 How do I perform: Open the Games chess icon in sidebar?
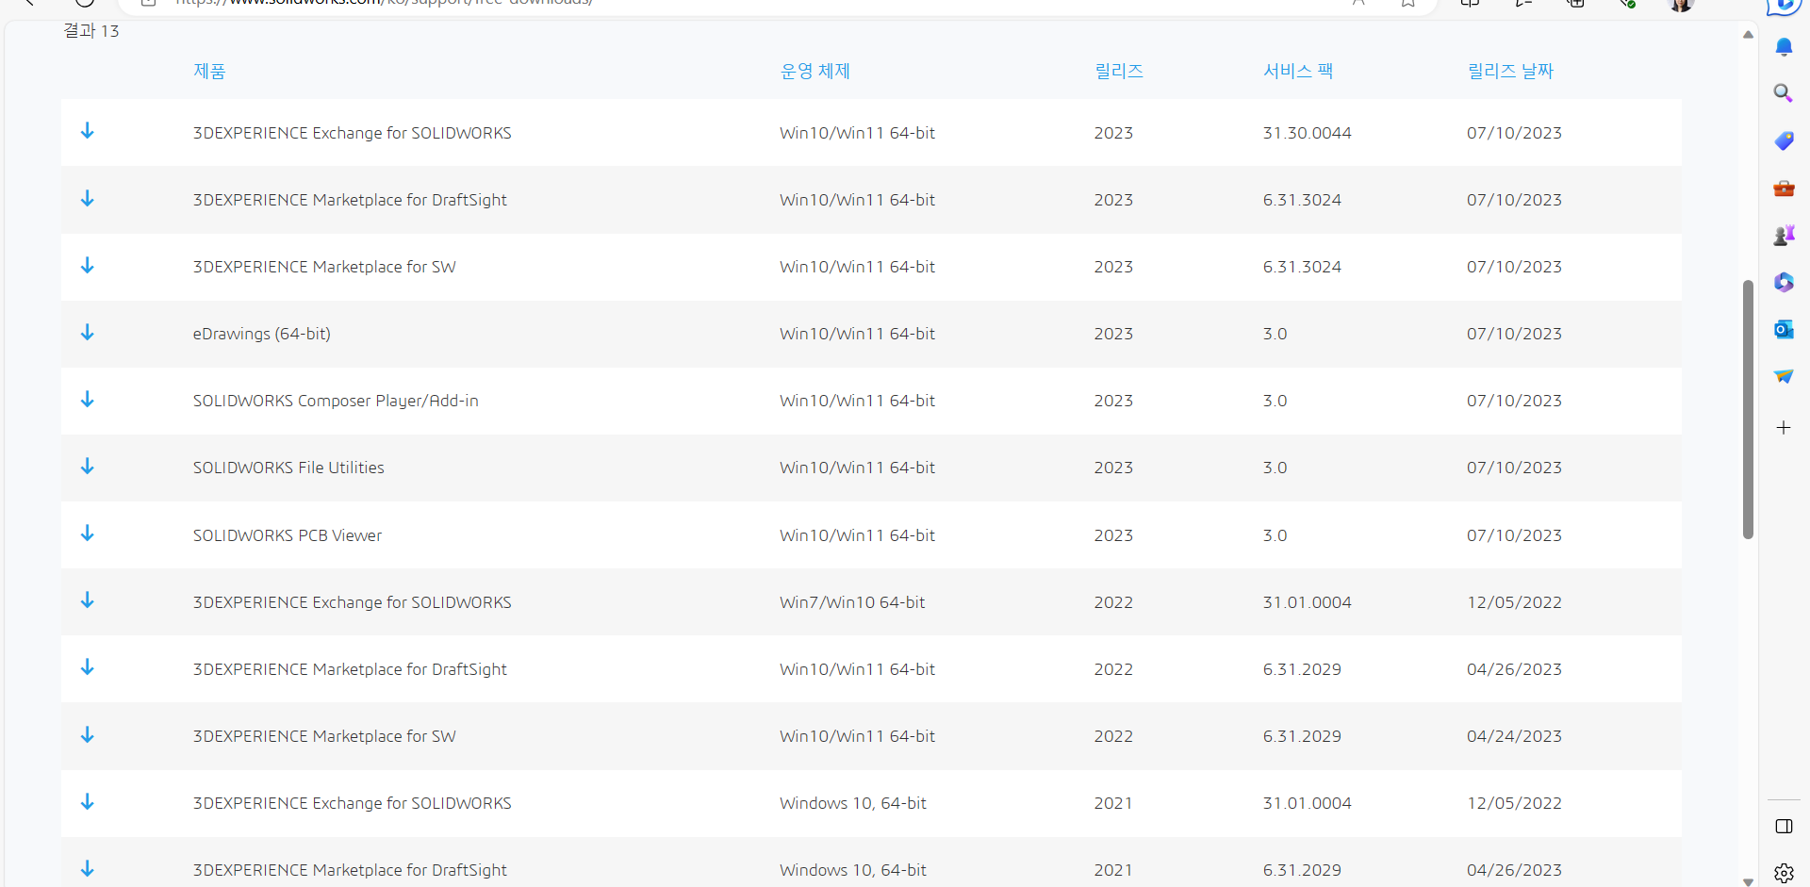pyautogui.click(x=1784, y=235)
